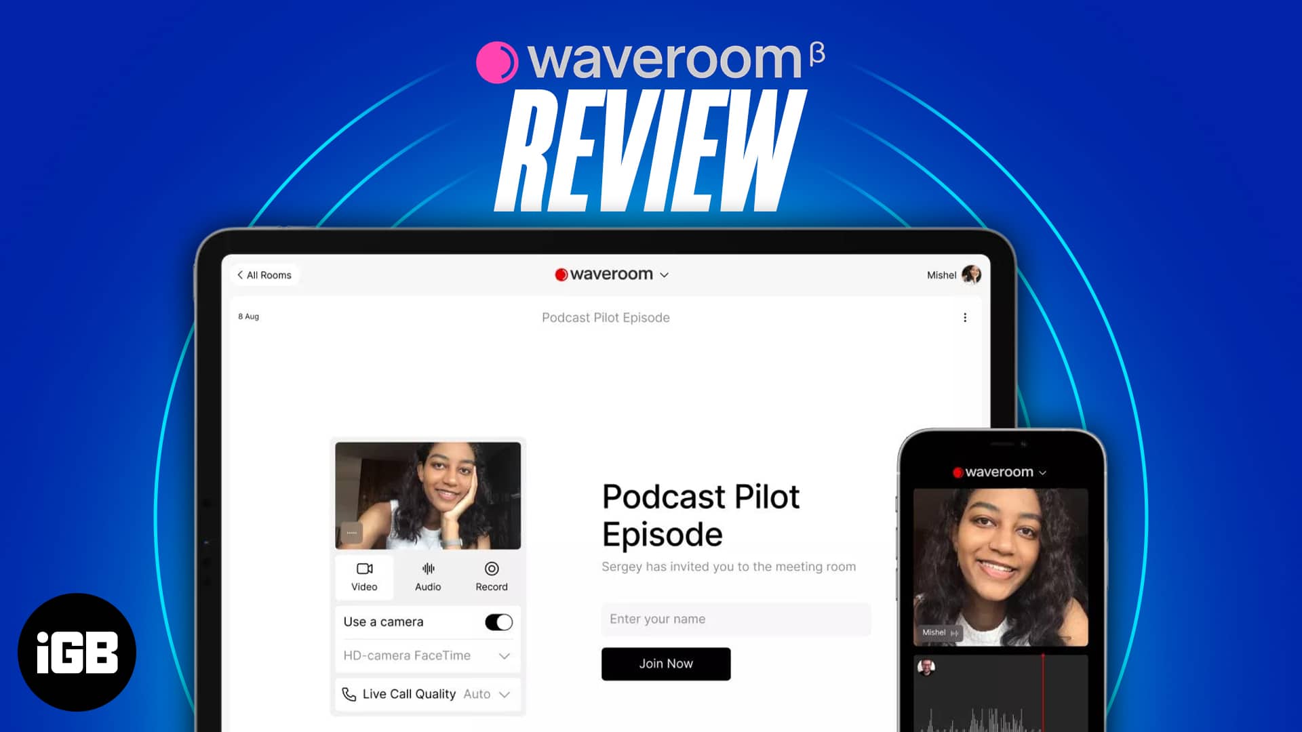Viewport: 1302px width, 732px height.
Task: Select Podcast Pilot Episode room tab
Action: coord(606,317)
